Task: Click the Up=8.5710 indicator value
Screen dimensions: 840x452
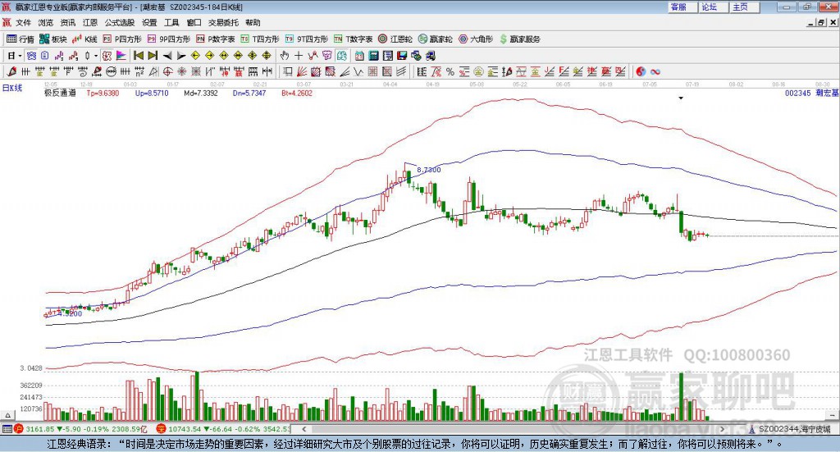Action: coord(152,94)
